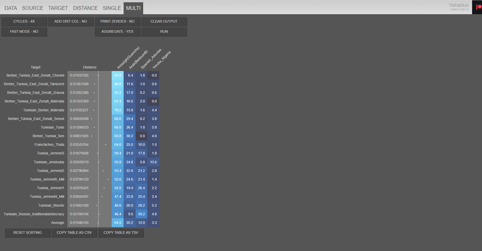Select row Tunisia_Jemmel1
Viewport: 482px width, 251px height.
click(51, 188)
